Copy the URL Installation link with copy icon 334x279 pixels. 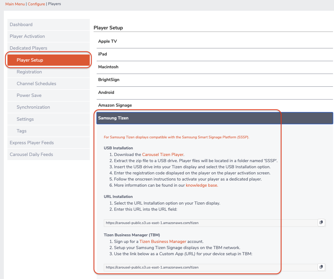[321, 222]
